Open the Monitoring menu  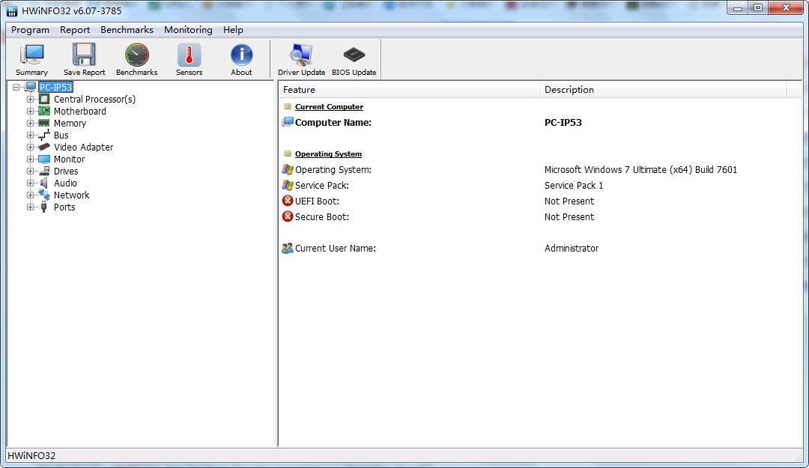click(188, 30)
